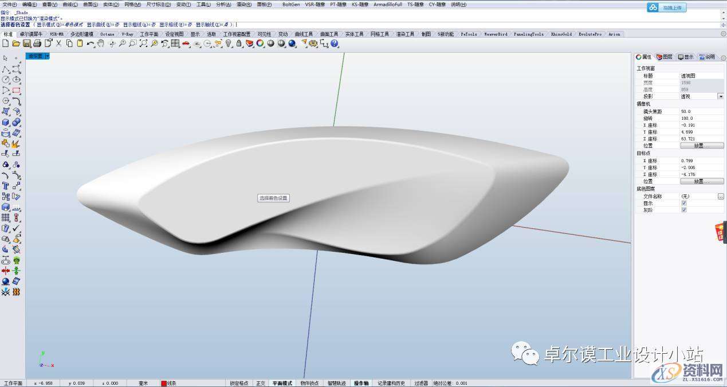
Task: Switch to the 图层 layers tab
Action: [665, 57]
